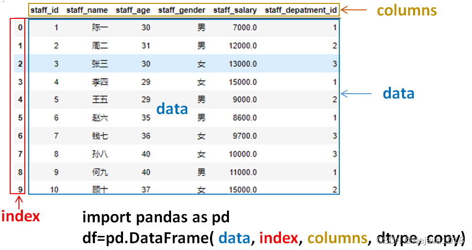This screenshot has height=250, width=472.
Task: Select the staff_gender column header
Action: click(181, 11)
